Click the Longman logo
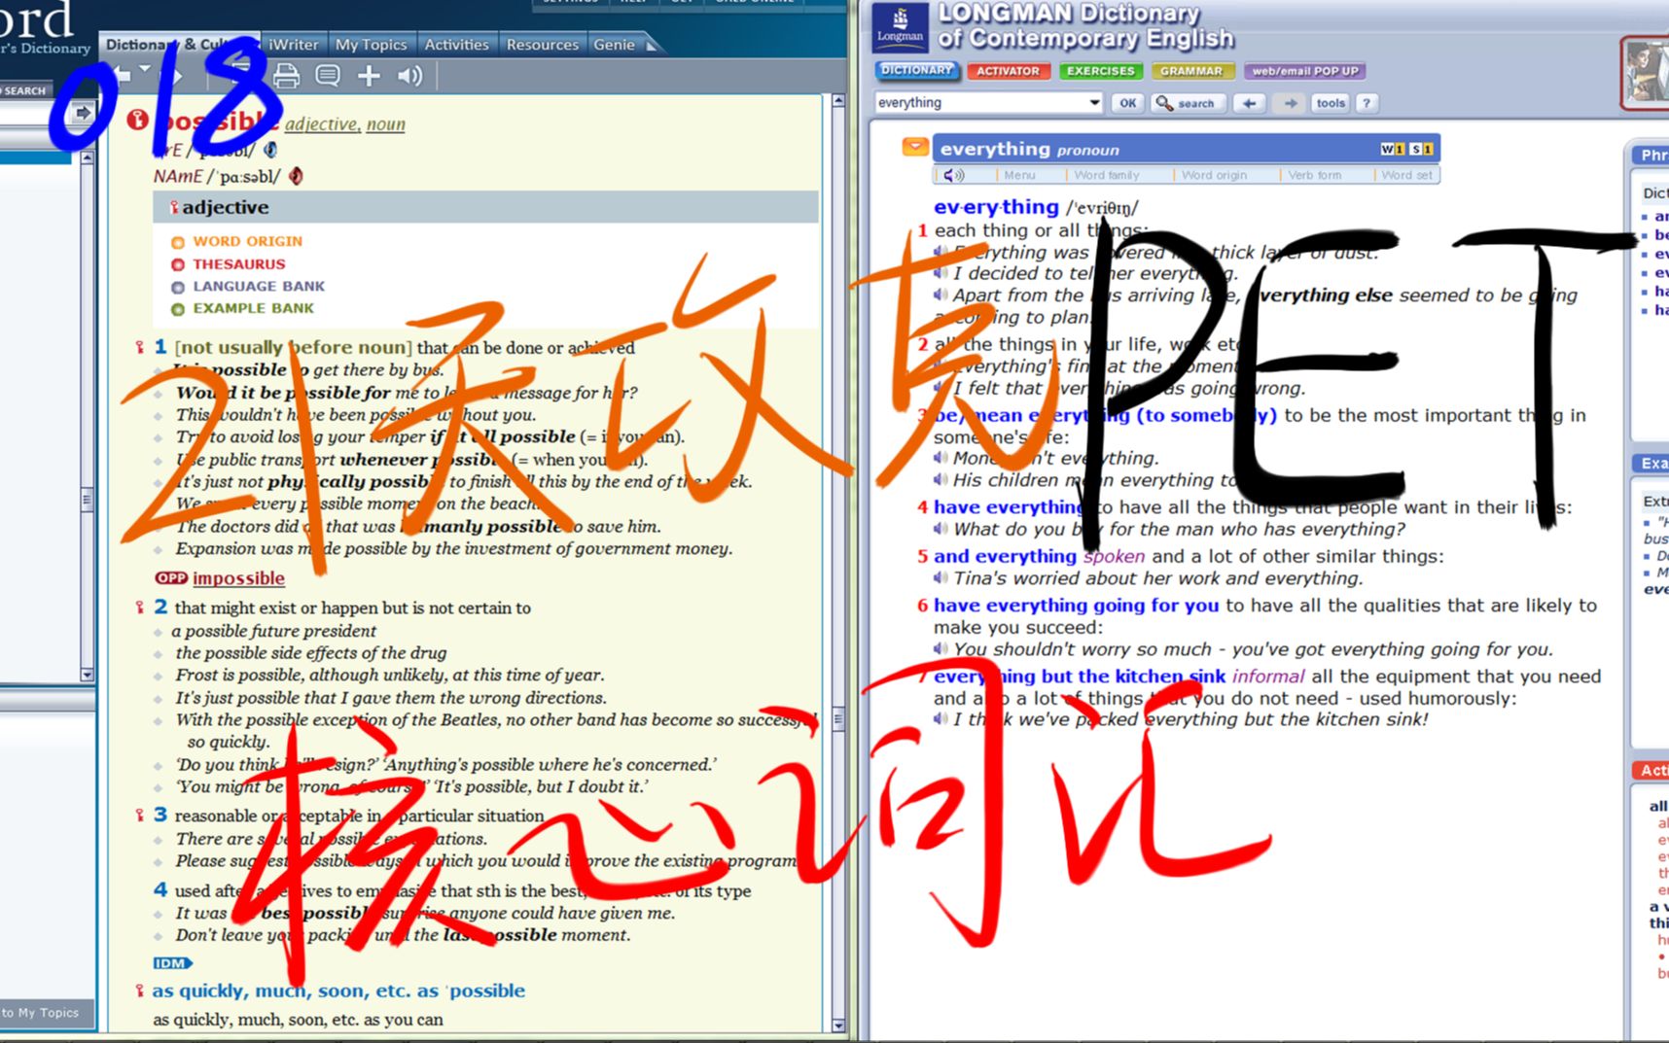1669x1043 pixels. click(x=900, y=27)
